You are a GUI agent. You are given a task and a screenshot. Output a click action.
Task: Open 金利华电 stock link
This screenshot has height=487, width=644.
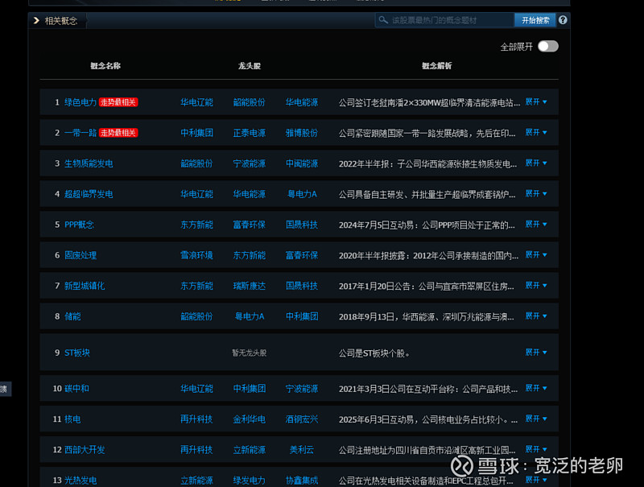pyautogui.click(x=250, y=419)
